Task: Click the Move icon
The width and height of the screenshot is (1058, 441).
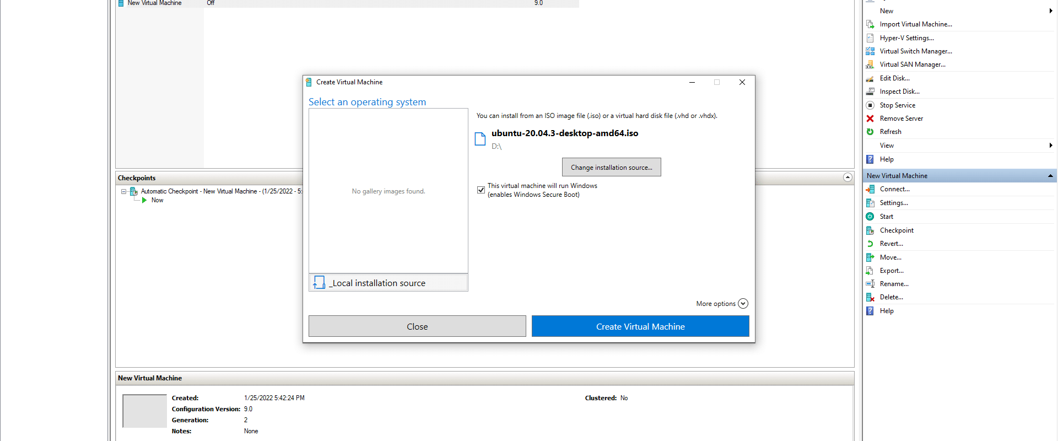Action: pyautogui.click(x=870, y=257)
